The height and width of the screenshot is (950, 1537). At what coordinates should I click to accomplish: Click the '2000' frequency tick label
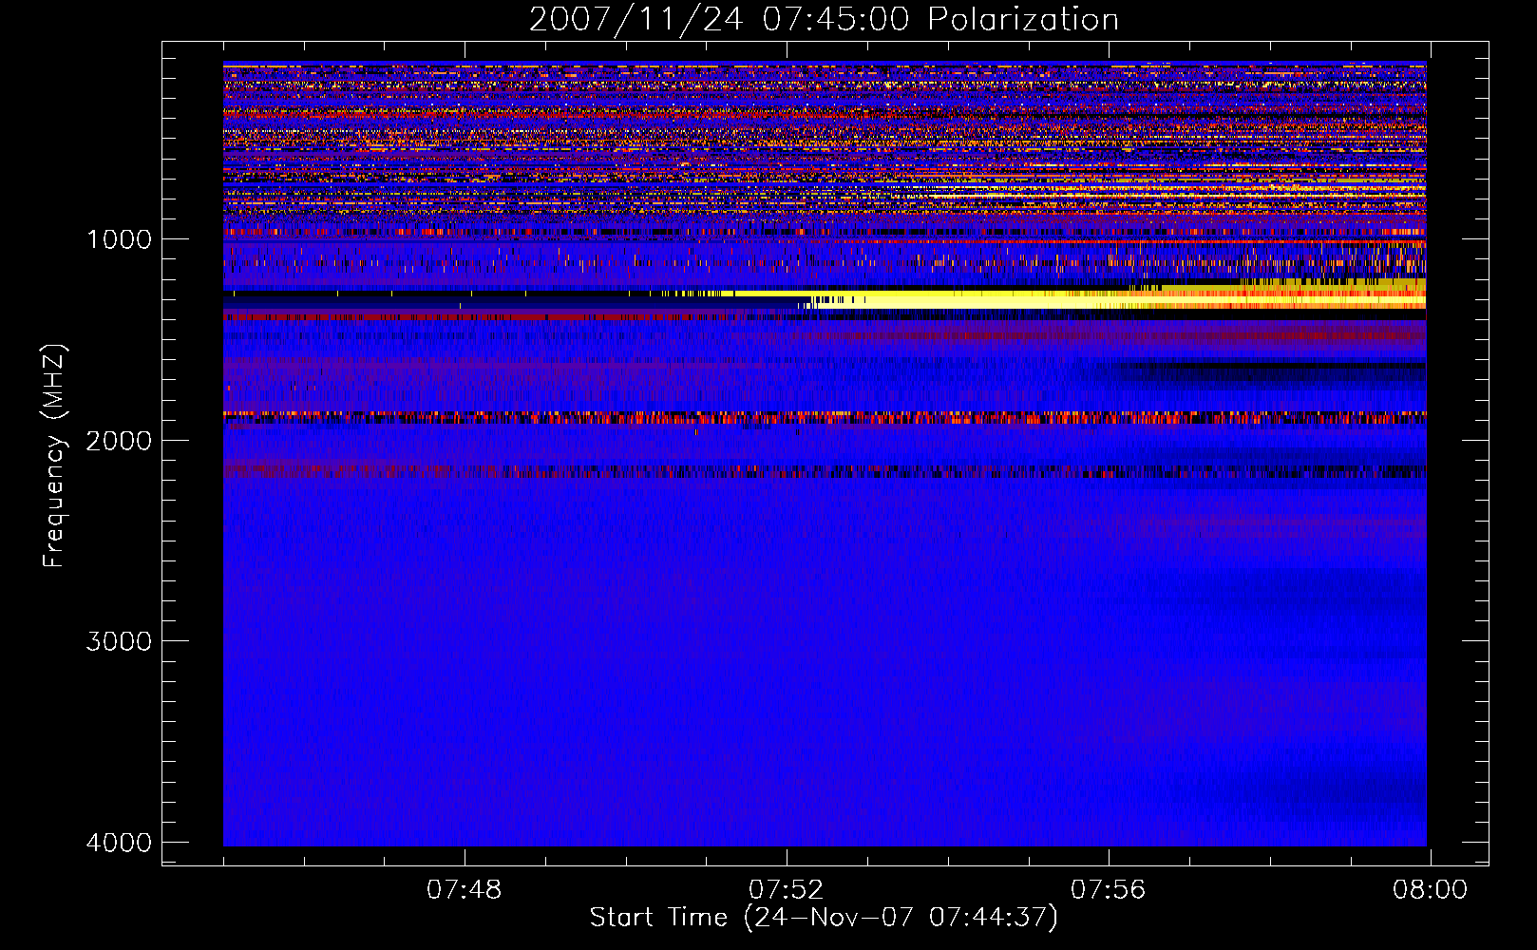point(119,441)
